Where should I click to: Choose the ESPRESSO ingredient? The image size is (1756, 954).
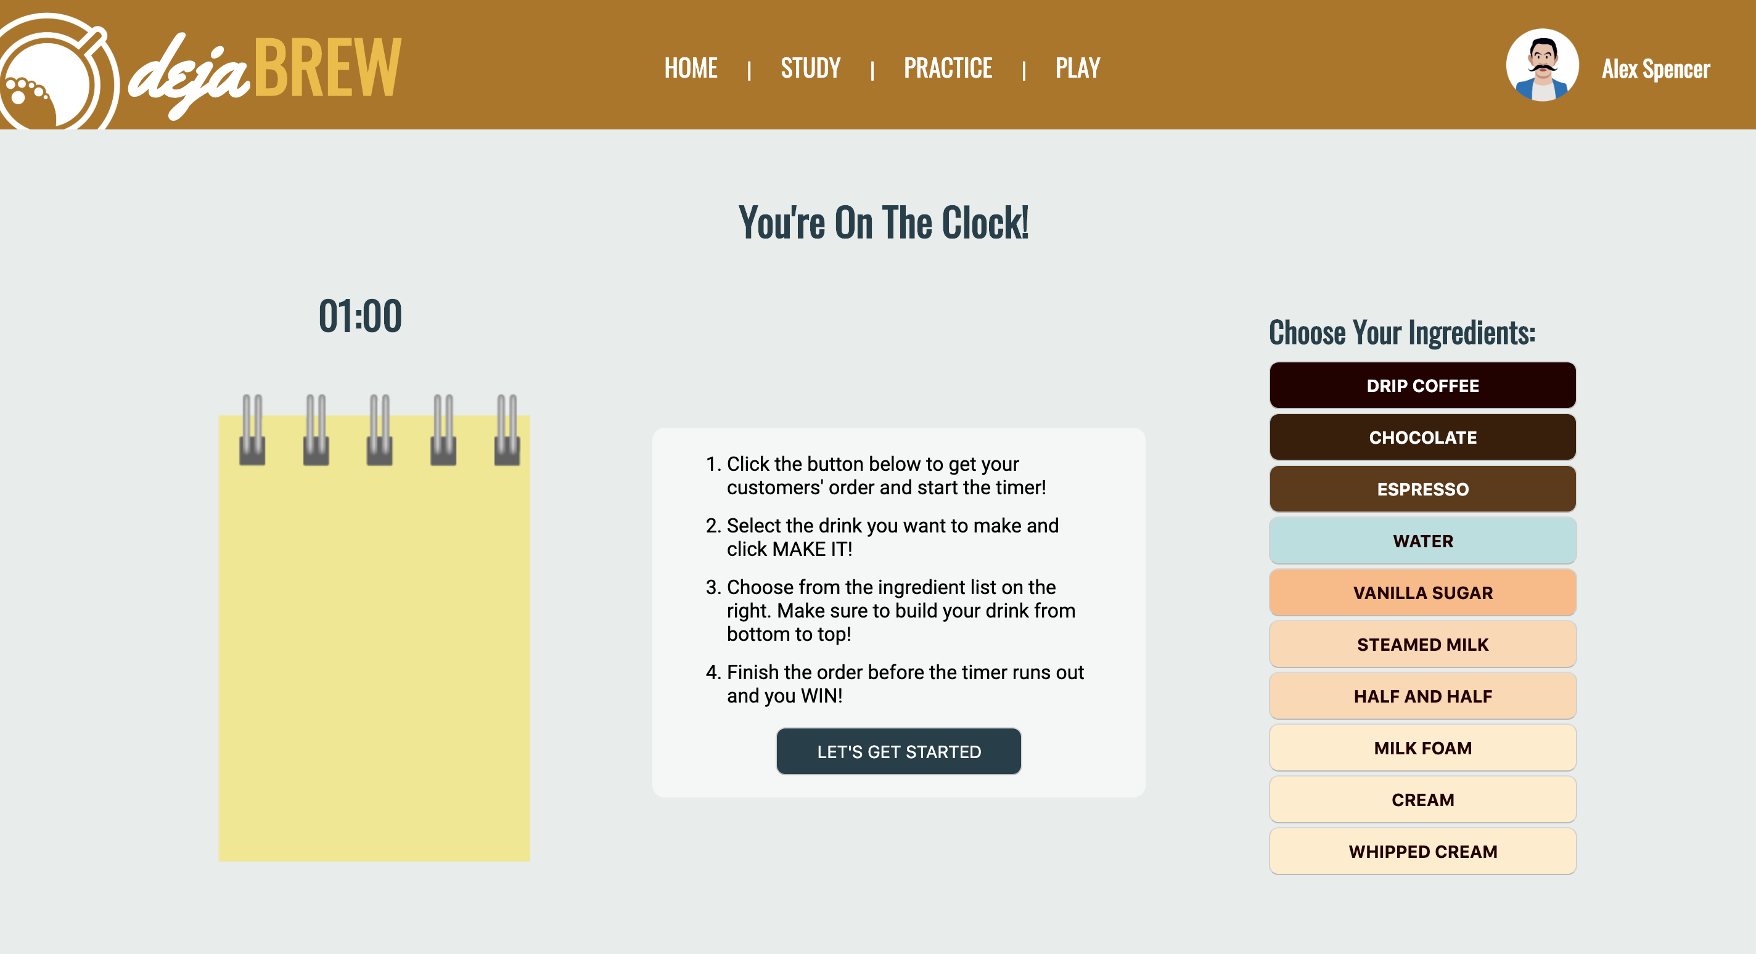coord(1422,489)
